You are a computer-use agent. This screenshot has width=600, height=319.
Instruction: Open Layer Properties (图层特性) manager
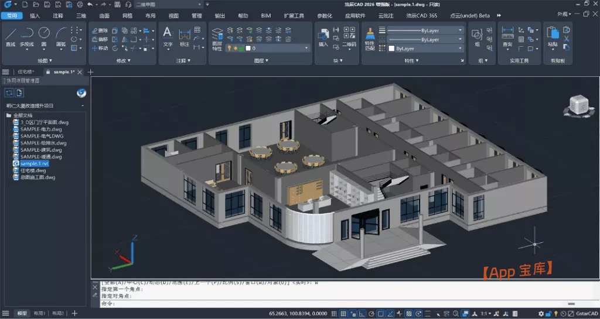pos(217,36)
